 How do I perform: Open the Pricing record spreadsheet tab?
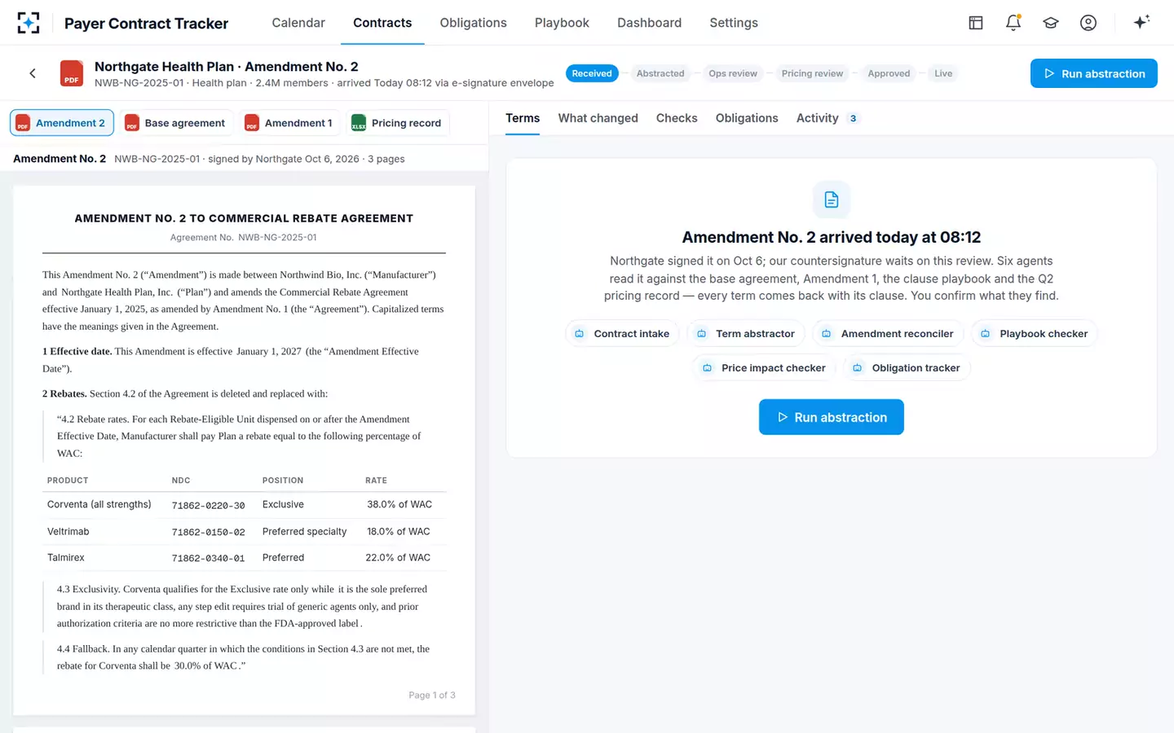click(398, 123)
